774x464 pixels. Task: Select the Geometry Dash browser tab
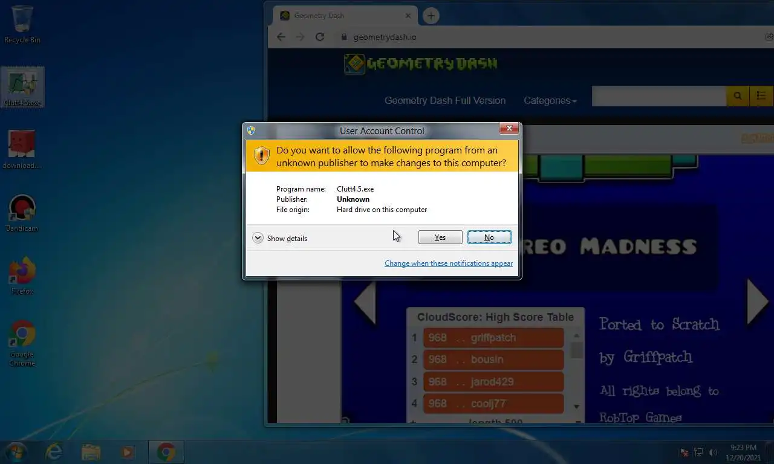345,16
